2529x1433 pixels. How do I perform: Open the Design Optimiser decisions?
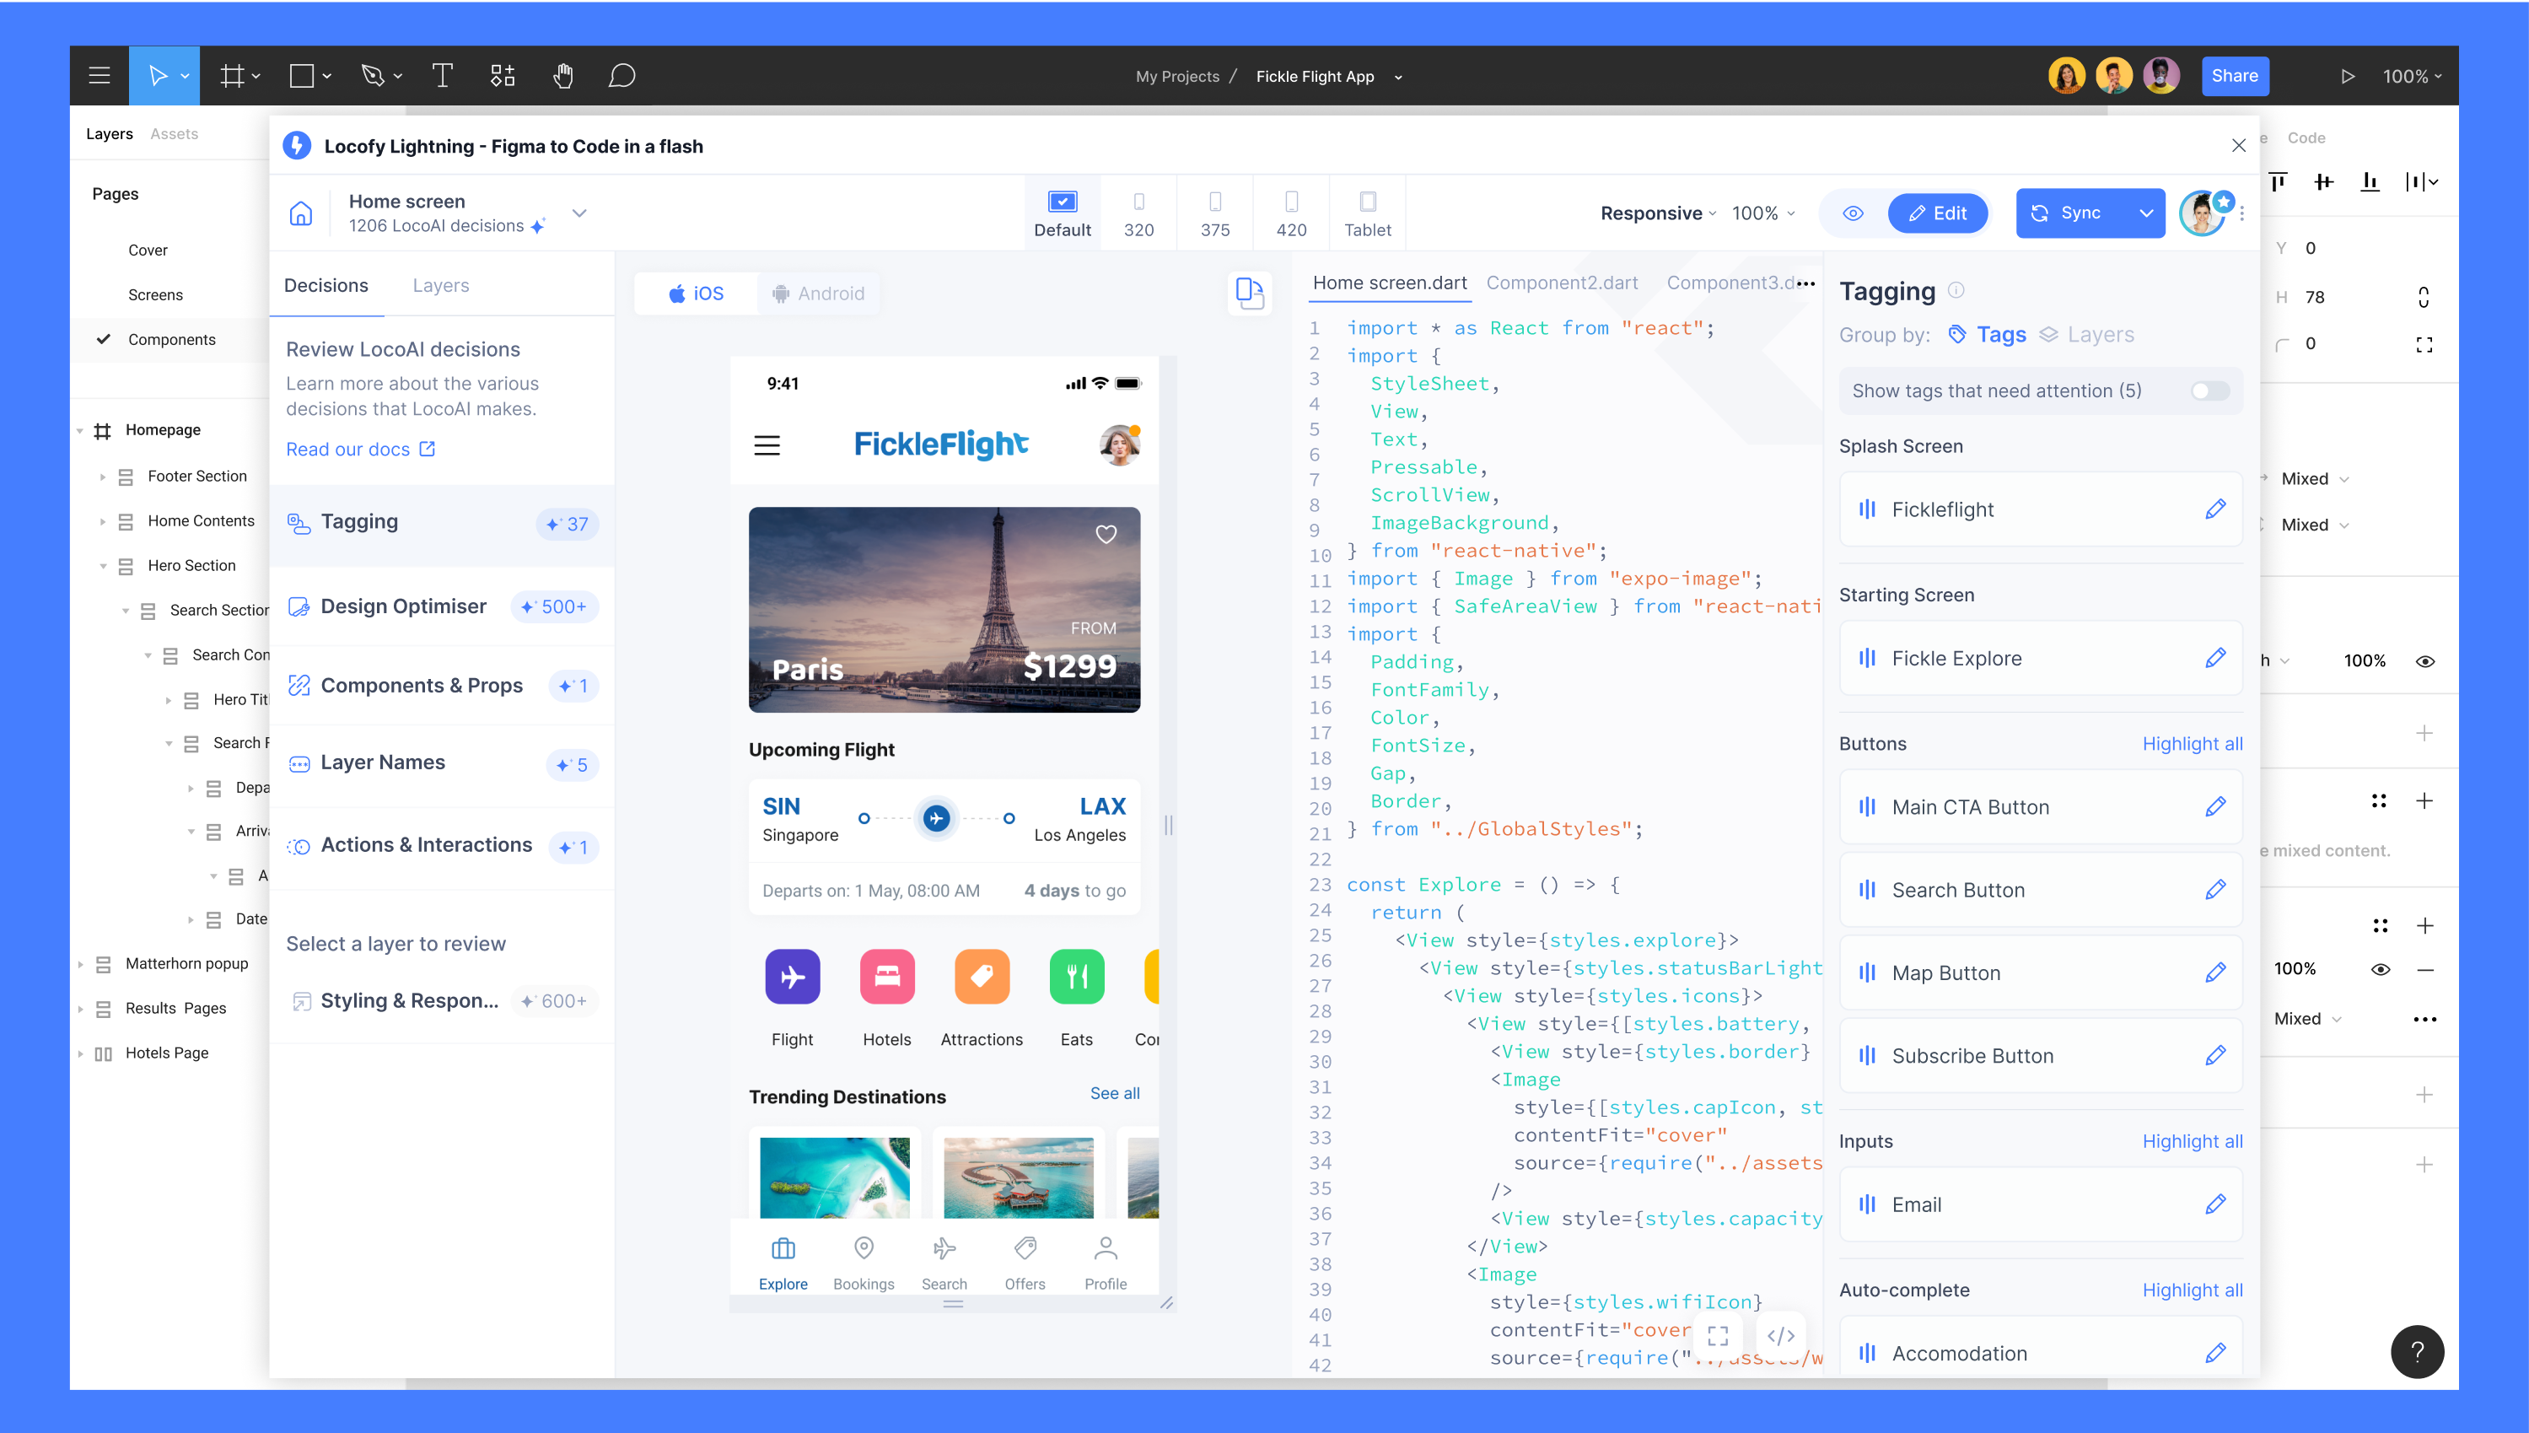pos(442,606)
